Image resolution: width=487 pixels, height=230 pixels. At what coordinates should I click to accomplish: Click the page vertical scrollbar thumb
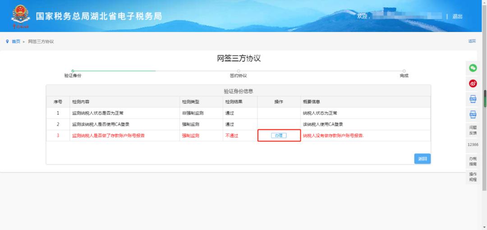485,98
